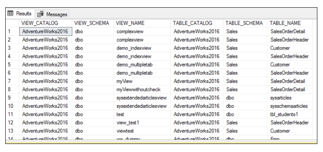Click the top-left select-all grid corner
Screen dimensions: 323x152
click(13, 23)
